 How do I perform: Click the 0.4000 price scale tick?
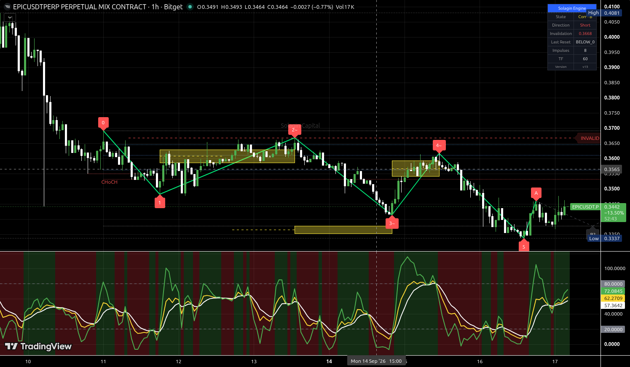click(612, 37)
